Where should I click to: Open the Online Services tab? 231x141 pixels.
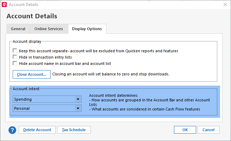[49, 29]
